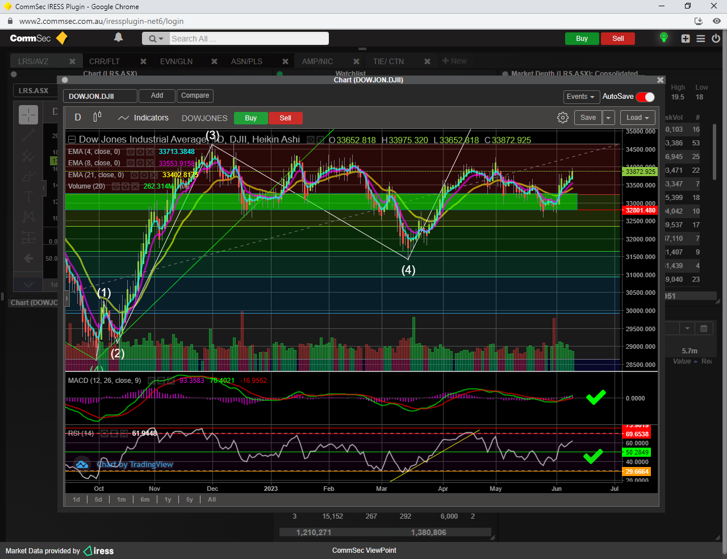This screenshot has width=727, height=559.
Task: Open settings gear for EMA 8 indicator
Action: [x=140, y=163]
